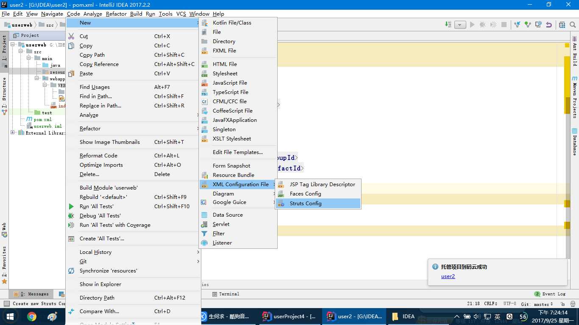
Task: Open Chrome from the taskbar
Action: 31,317
